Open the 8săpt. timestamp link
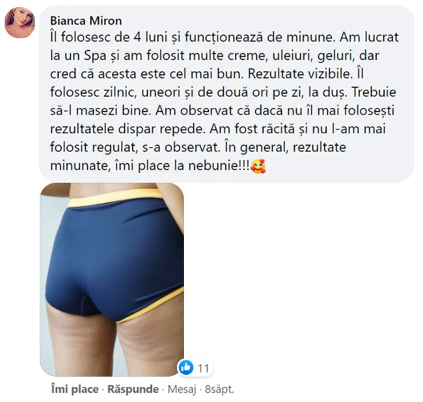423x402 pixels. click(x=219, y=390)
